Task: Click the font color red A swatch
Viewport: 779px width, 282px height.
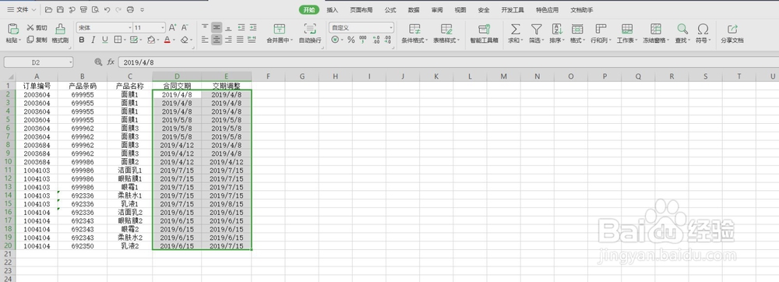Action: click(167, 40)
